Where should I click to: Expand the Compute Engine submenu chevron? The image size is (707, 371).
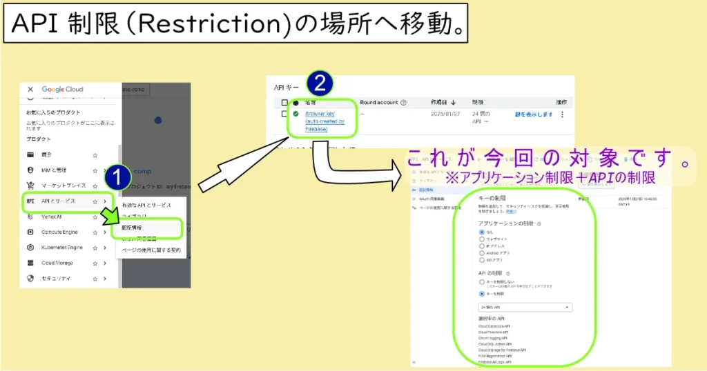click(x=105, y=232)
